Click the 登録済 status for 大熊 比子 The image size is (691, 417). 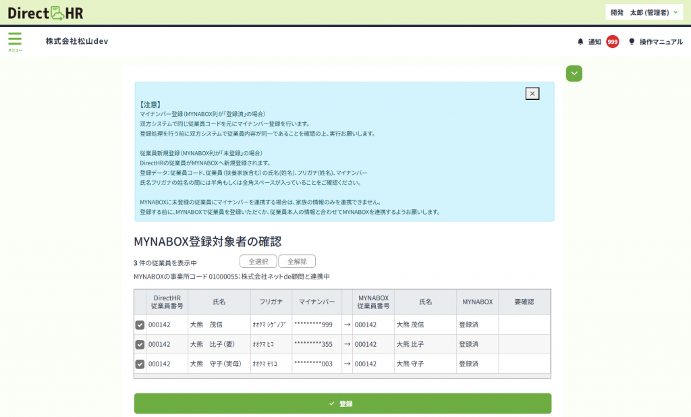[x=468, y=344]
